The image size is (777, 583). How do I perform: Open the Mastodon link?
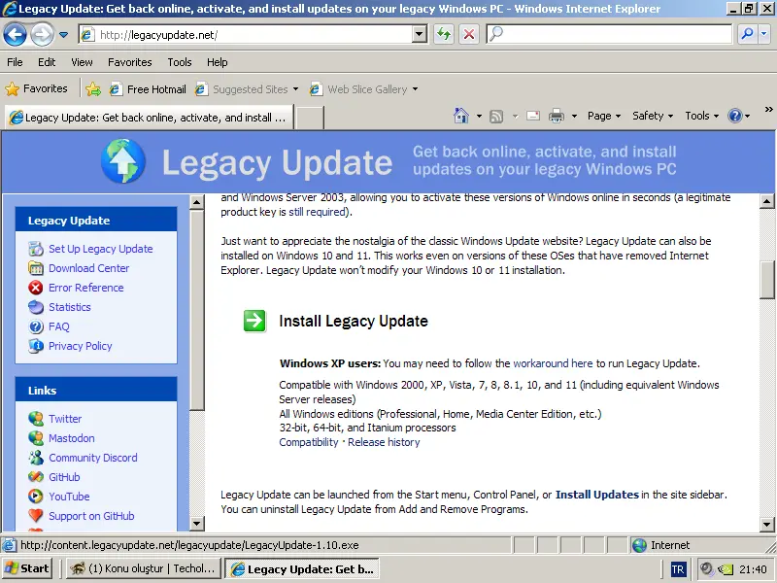coord(71,438)
